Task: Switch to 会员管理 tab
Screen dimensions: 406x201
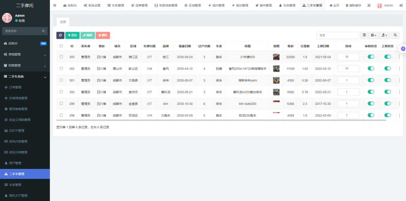Action: (287, 6)
